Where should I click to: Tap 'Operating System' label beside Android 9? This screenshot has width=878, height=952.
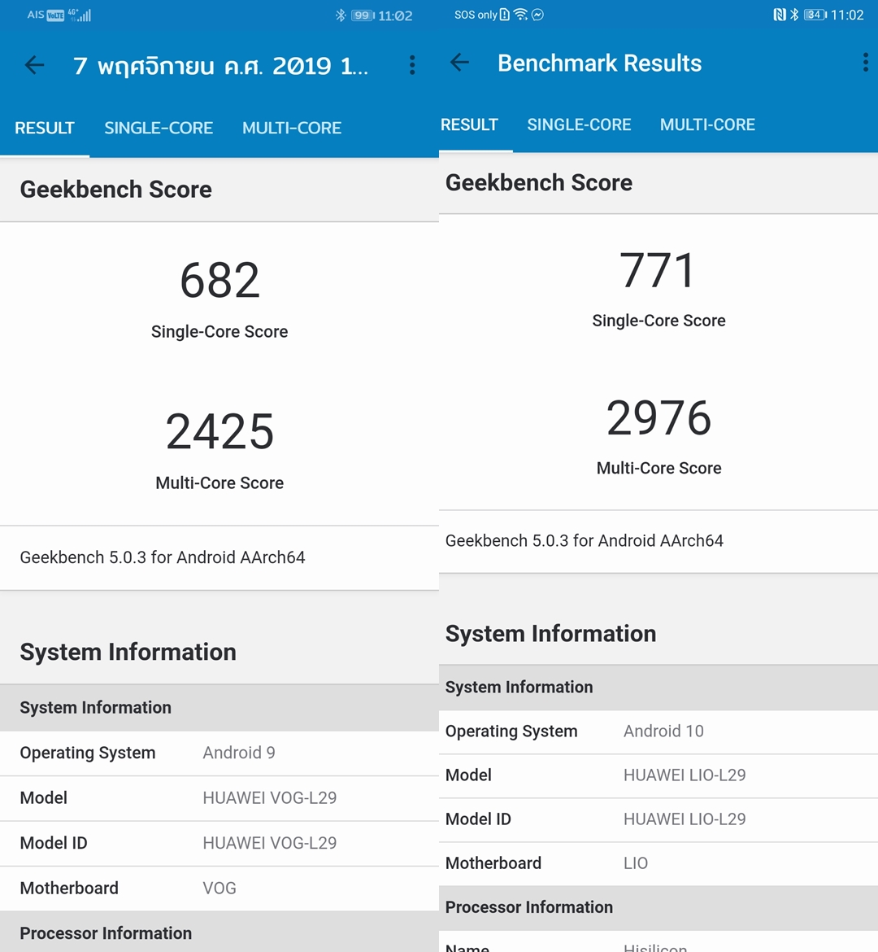click(x=88, y=753)
